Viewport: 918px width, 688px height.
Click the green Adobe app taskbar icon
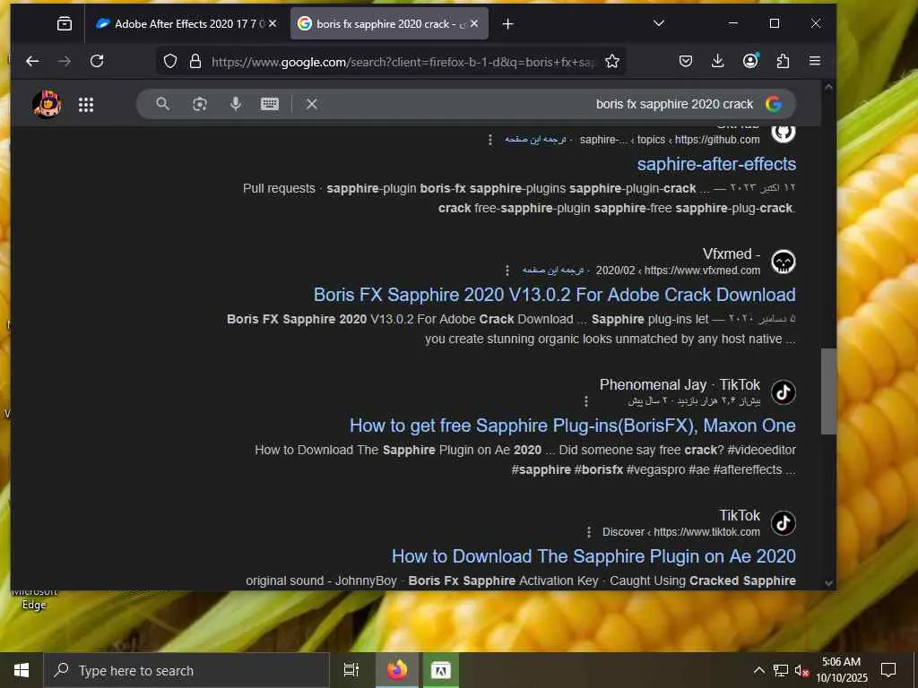[441, 670]
